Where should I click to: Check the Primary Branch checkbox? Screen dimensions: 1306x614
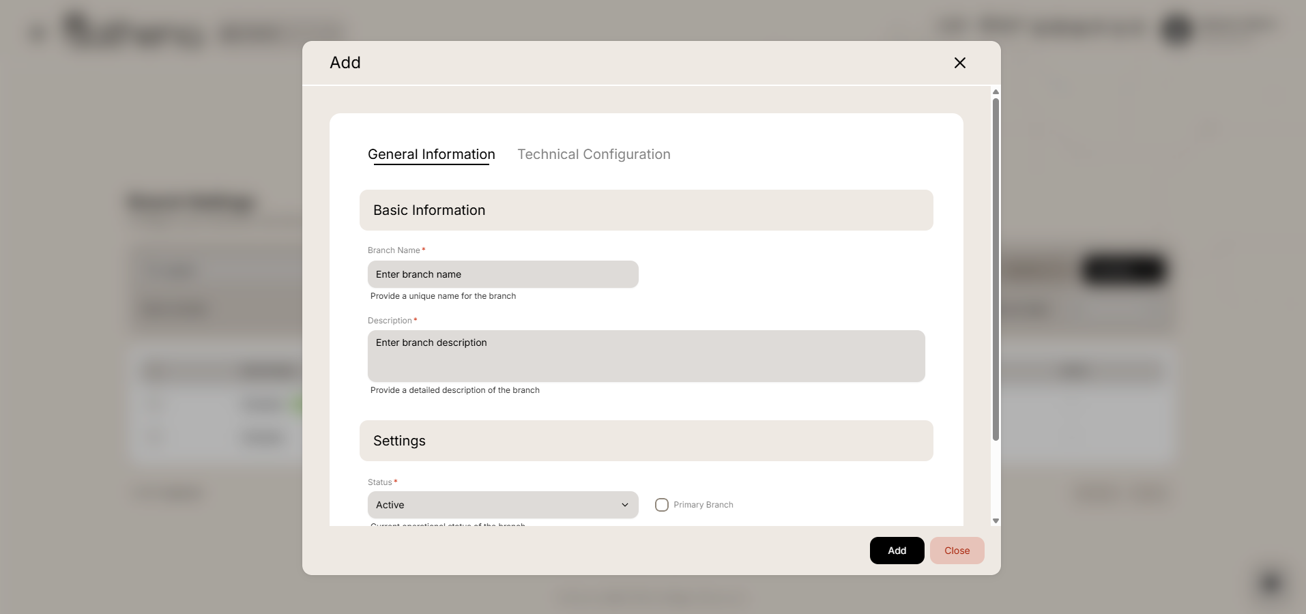click(x=662, y=505)
